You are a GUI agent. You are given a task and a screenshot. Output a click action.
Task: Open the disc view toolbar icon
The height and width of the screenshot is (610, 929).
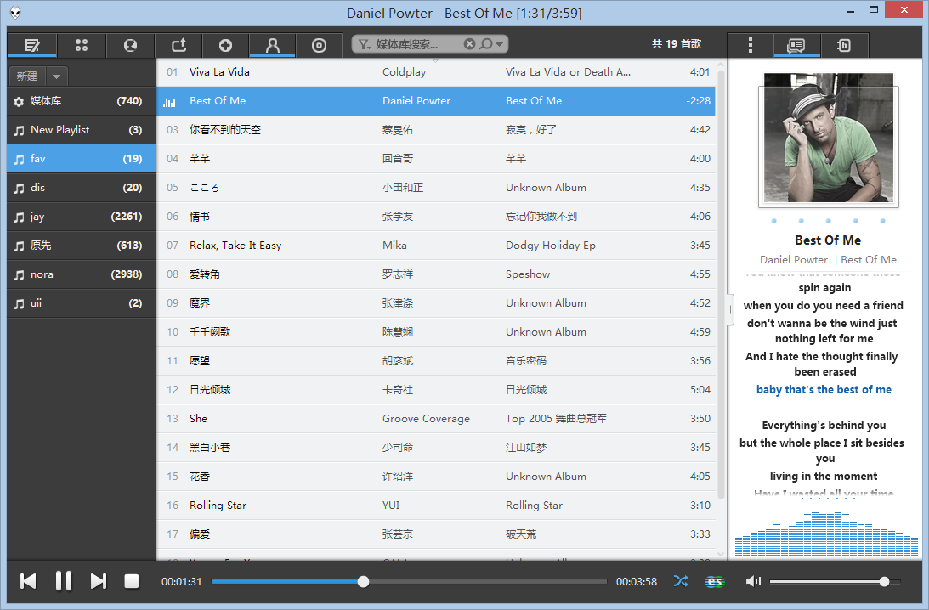coord(319,45)
